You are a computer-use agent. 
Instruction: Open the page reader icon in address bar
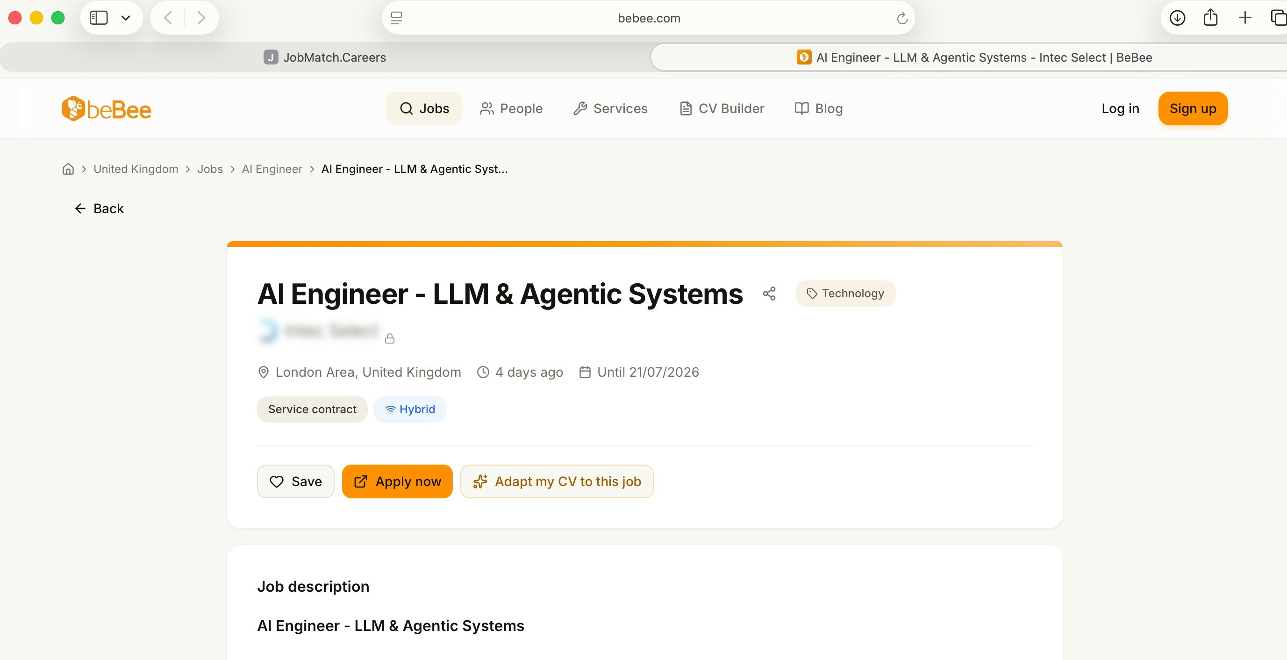397,18
